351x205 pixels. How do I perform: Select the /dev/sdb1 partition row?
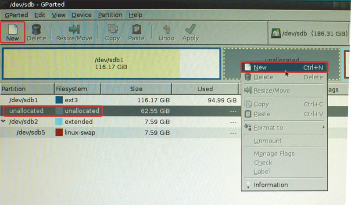click(120, 100)
